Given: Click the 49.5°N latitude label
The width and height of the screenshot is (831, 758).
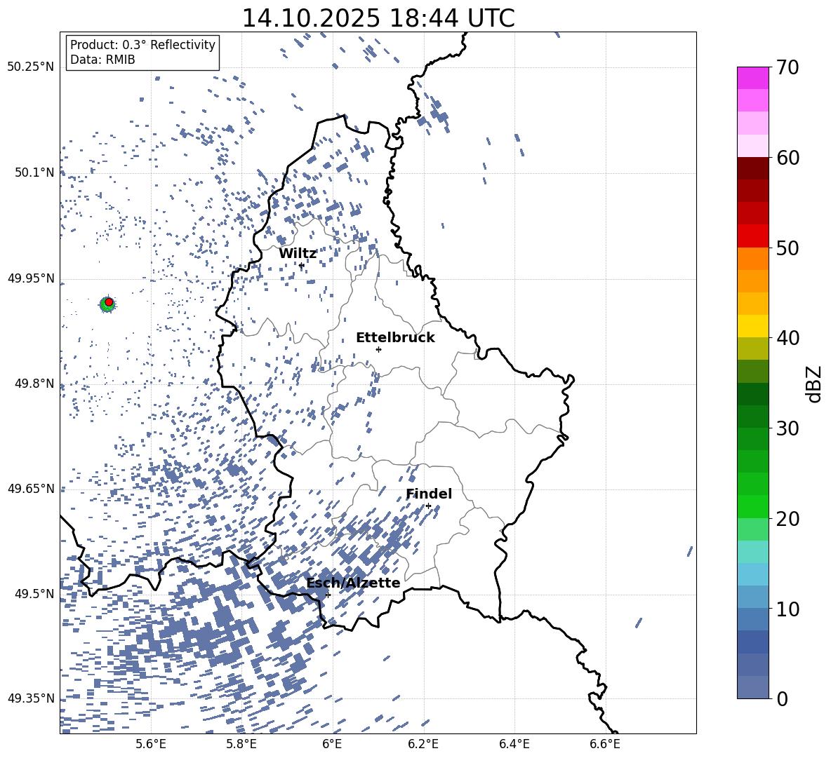Looking at the screenshot, I should pos(34,594).
